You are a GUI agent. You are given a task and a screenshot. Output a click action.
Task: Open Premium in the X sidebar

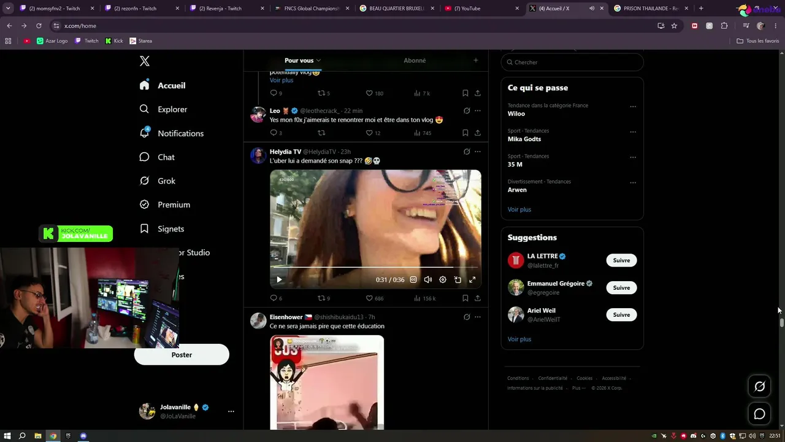tap(164, 204)
